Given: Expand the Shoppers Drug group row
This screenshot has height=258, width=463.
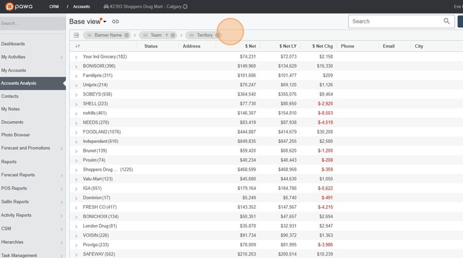Looking at the screenshot, I should pos(76,170).
